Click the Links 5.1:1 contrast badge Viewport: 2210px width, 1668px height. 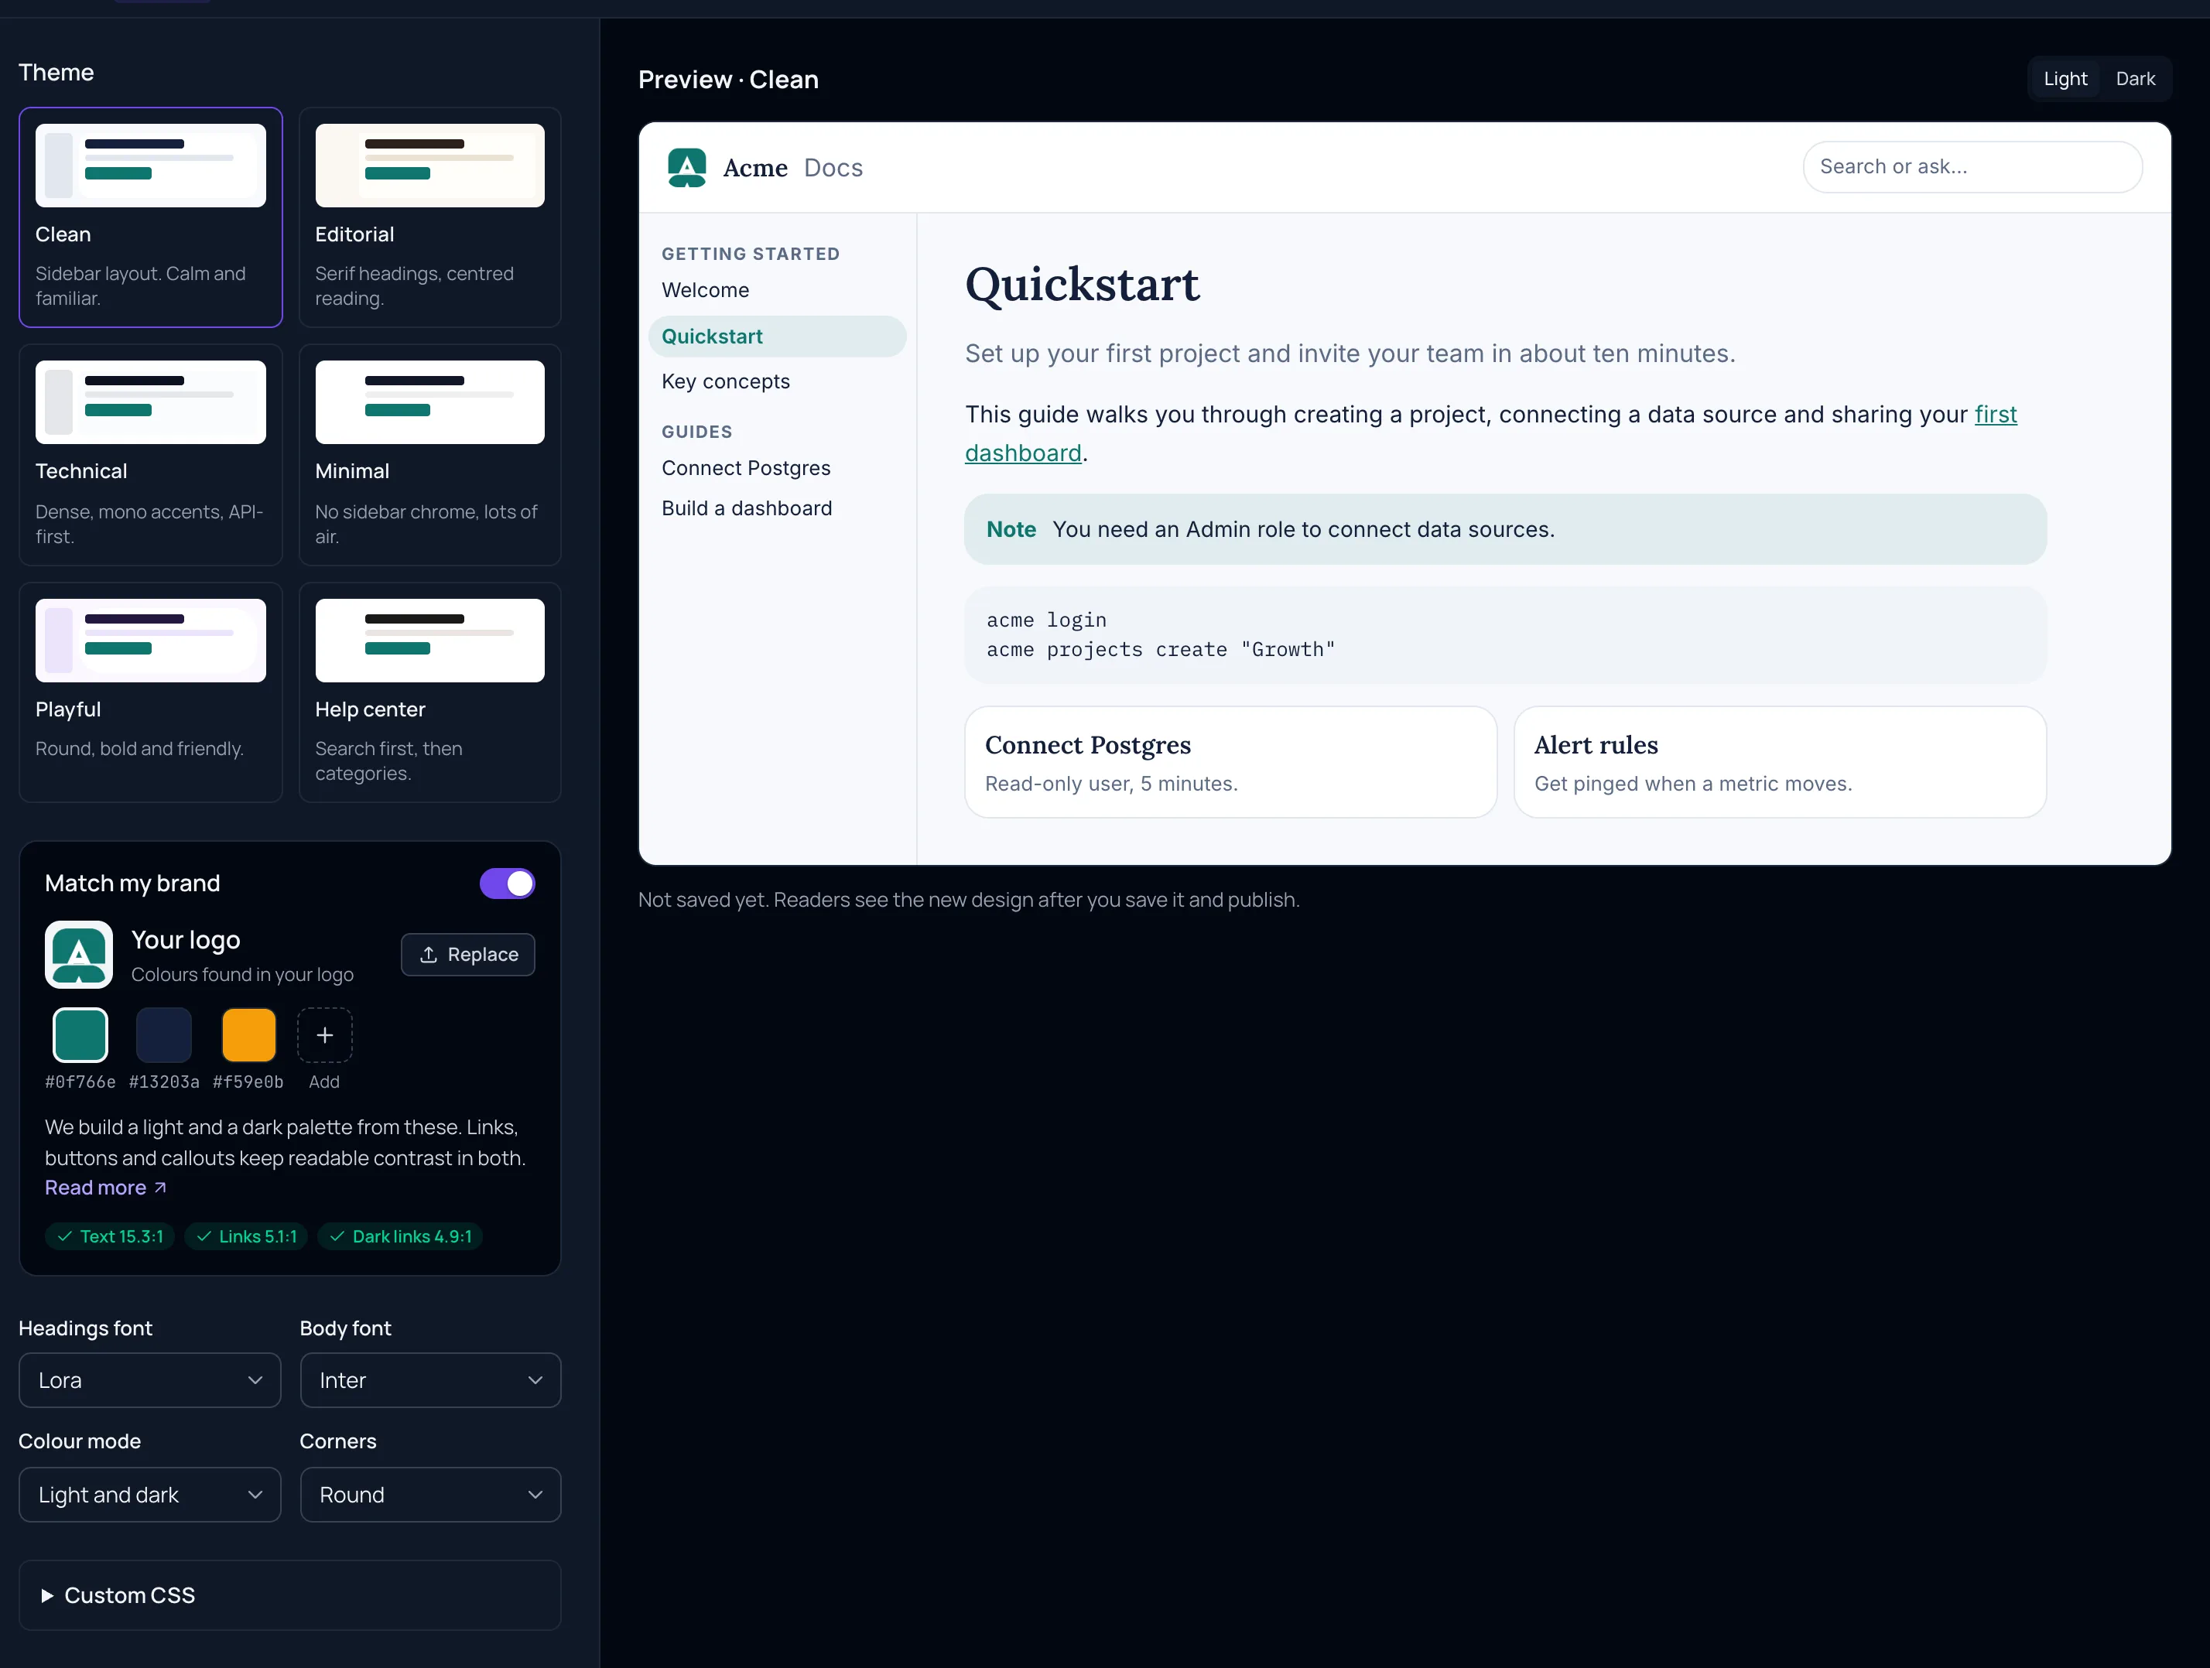pyautogui.click(x=246, y=1236)
